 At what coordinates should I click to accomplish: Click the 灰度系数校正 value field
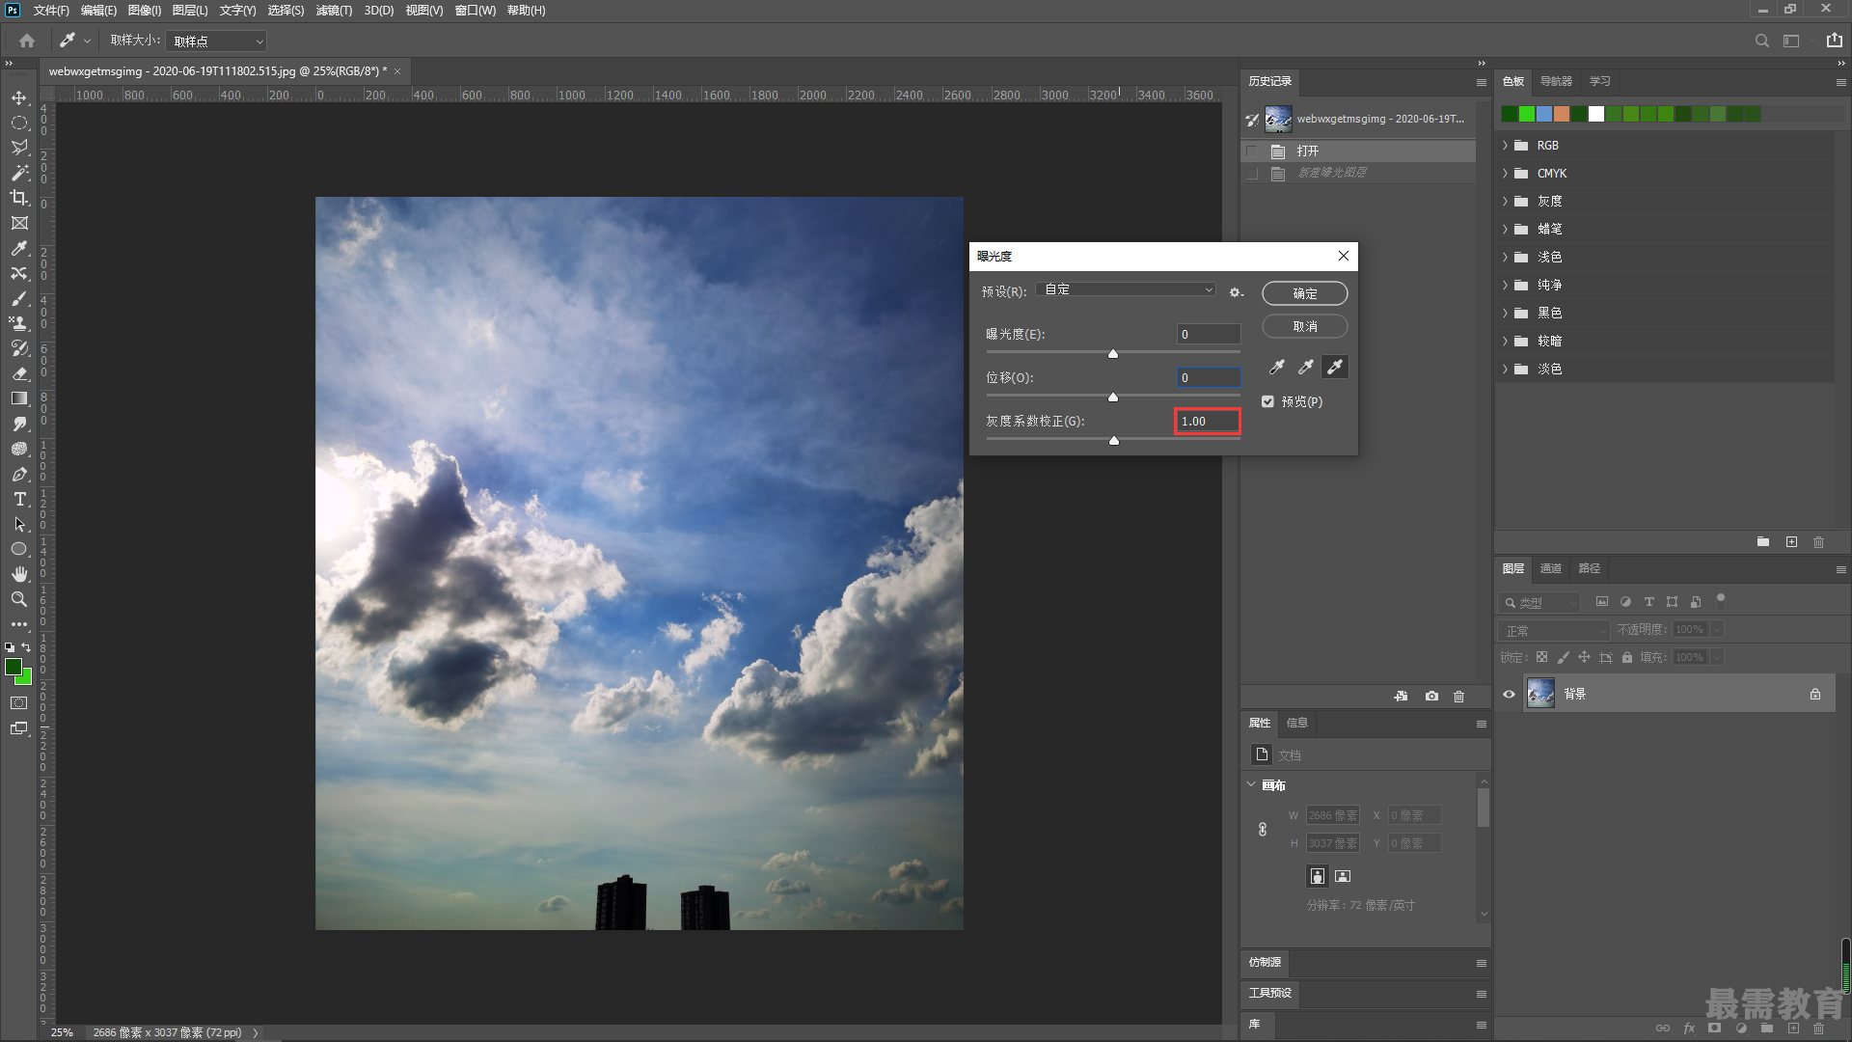[x=1208, y=422]
